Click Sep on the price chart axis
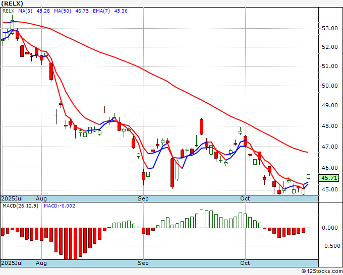This screenshot has height=275, width=343. pos(143,198)
